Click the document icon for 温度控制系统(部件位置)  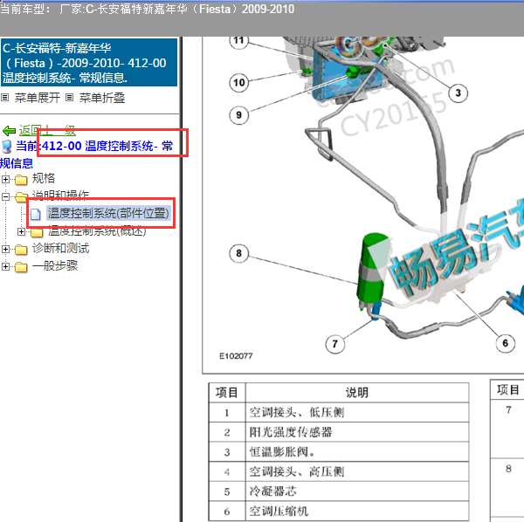click(36, 214)
